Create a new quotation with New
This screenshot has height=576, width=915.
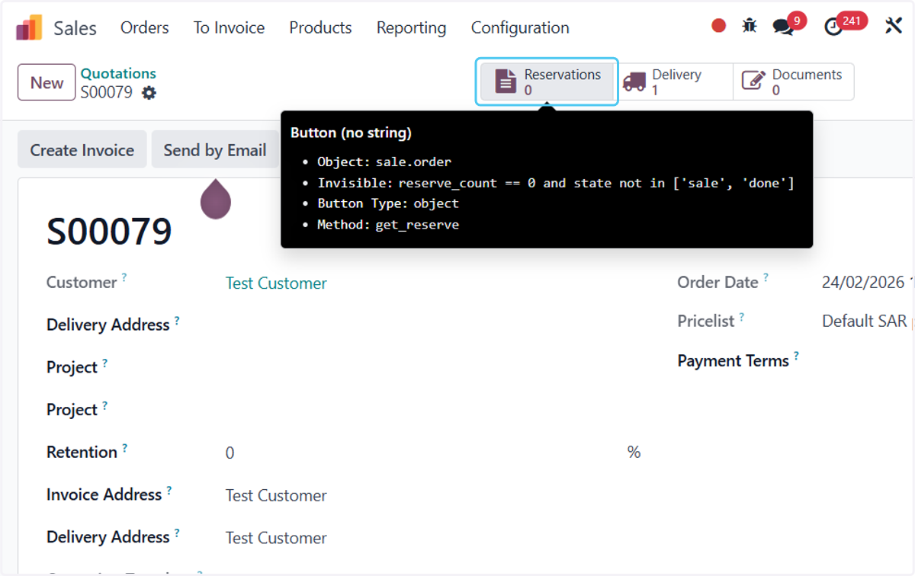[47, 82]
